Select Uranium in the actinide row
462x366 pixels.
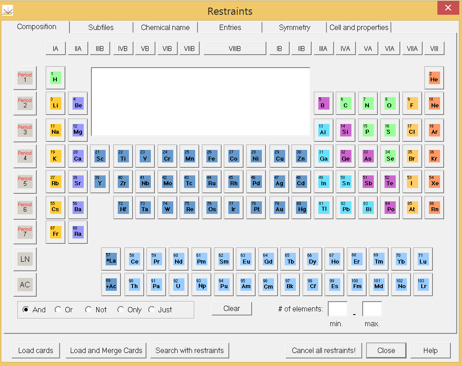pyautogui.click(x=178, y=285)
